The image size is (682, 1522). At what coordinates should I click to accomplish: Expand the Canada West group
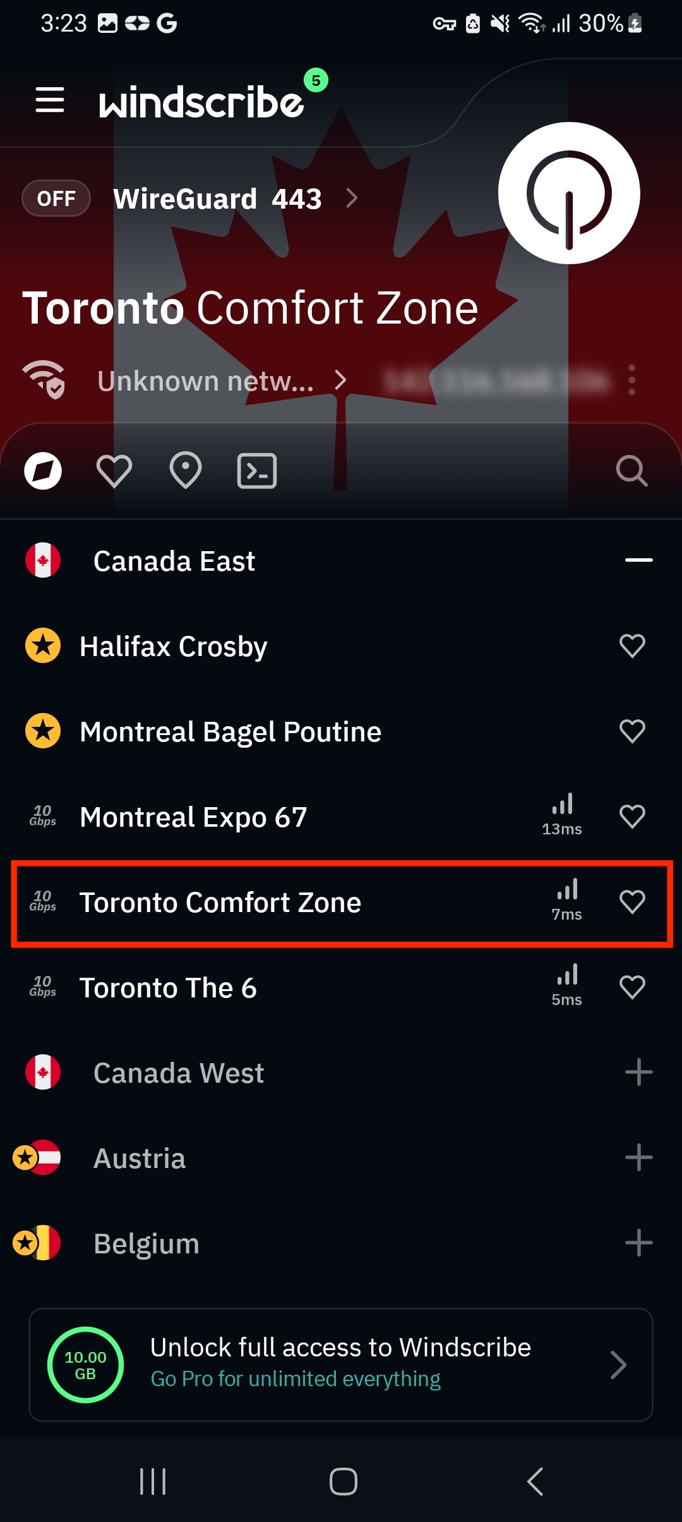tap(638, 1073)
